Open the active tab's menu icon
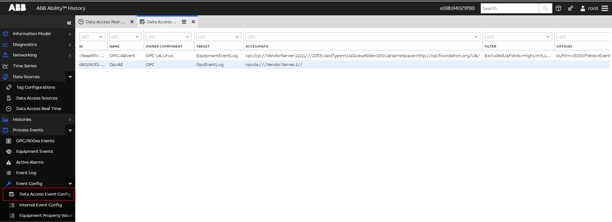The height and width of the screenshot is (222, 612). tap(184, 22)
